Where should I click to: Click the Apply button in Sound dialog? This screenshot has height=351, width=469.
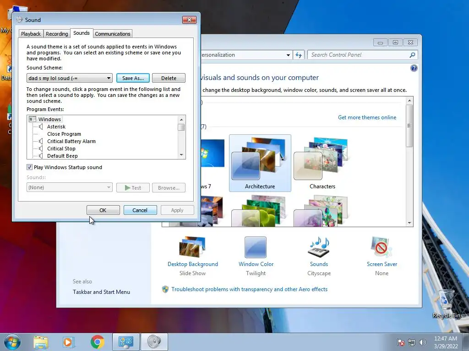click(177, 210)
